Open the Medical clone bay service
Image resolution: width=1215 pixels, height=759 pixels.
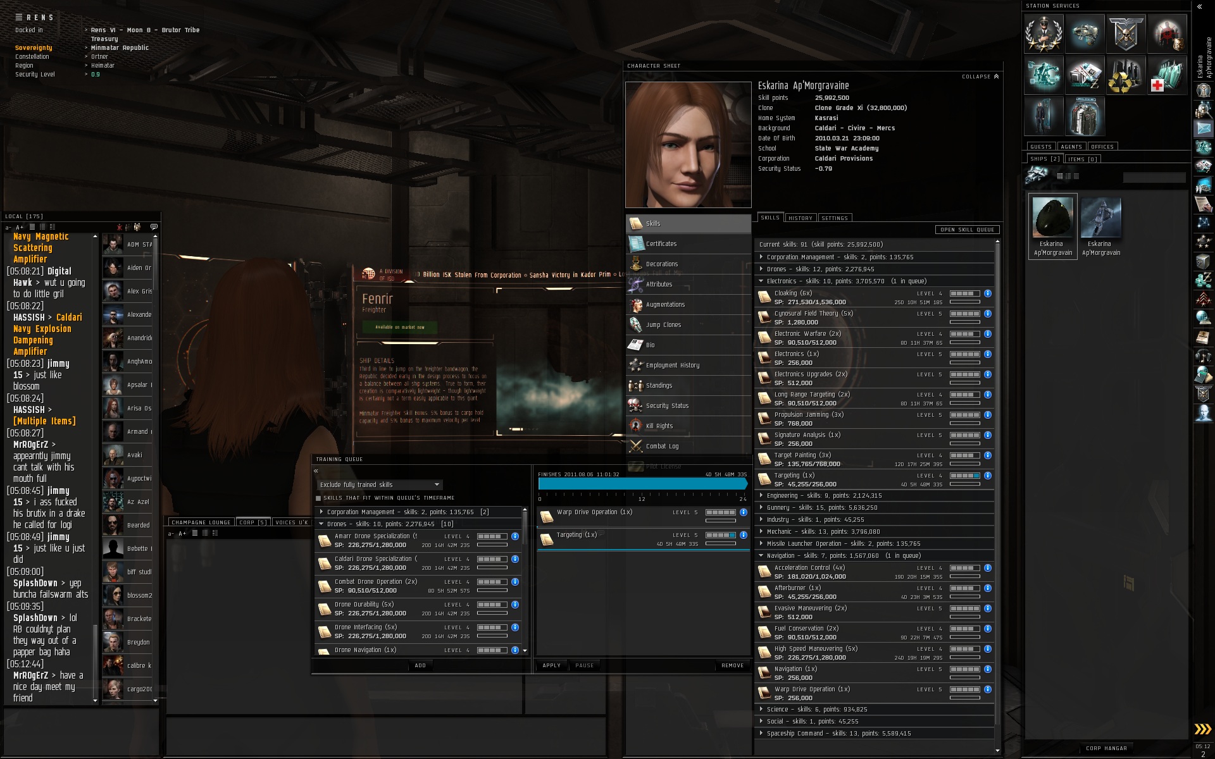(x=1166, y=74)
